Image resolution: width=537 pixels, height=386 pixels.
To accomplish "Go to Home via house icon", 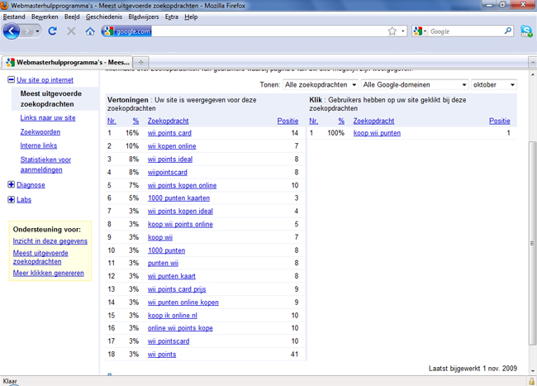I will point(90,31).
